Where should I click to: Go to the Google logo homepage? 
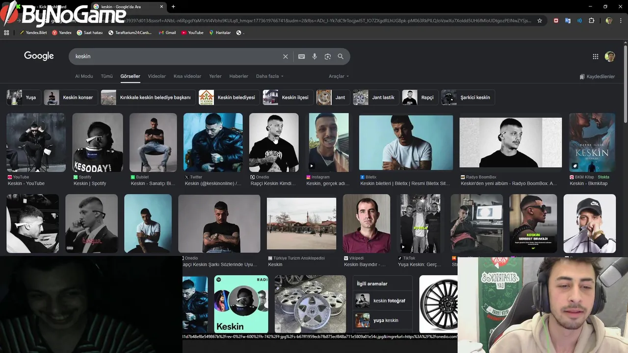39,56
